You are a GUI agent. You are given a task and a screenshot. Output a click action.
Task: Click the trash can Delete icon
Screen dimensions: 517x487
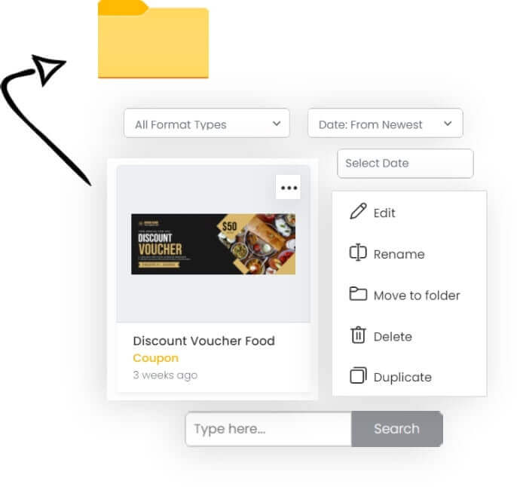[x=358, y=335]
